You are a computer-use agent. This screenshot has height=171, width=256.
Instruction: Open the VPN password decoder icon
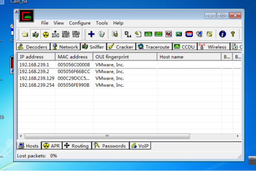(158, 34)
